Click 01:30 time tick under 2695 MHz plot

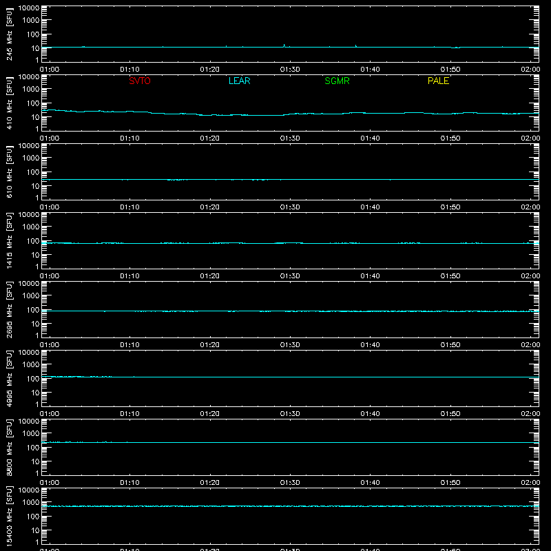click(290, 345)
